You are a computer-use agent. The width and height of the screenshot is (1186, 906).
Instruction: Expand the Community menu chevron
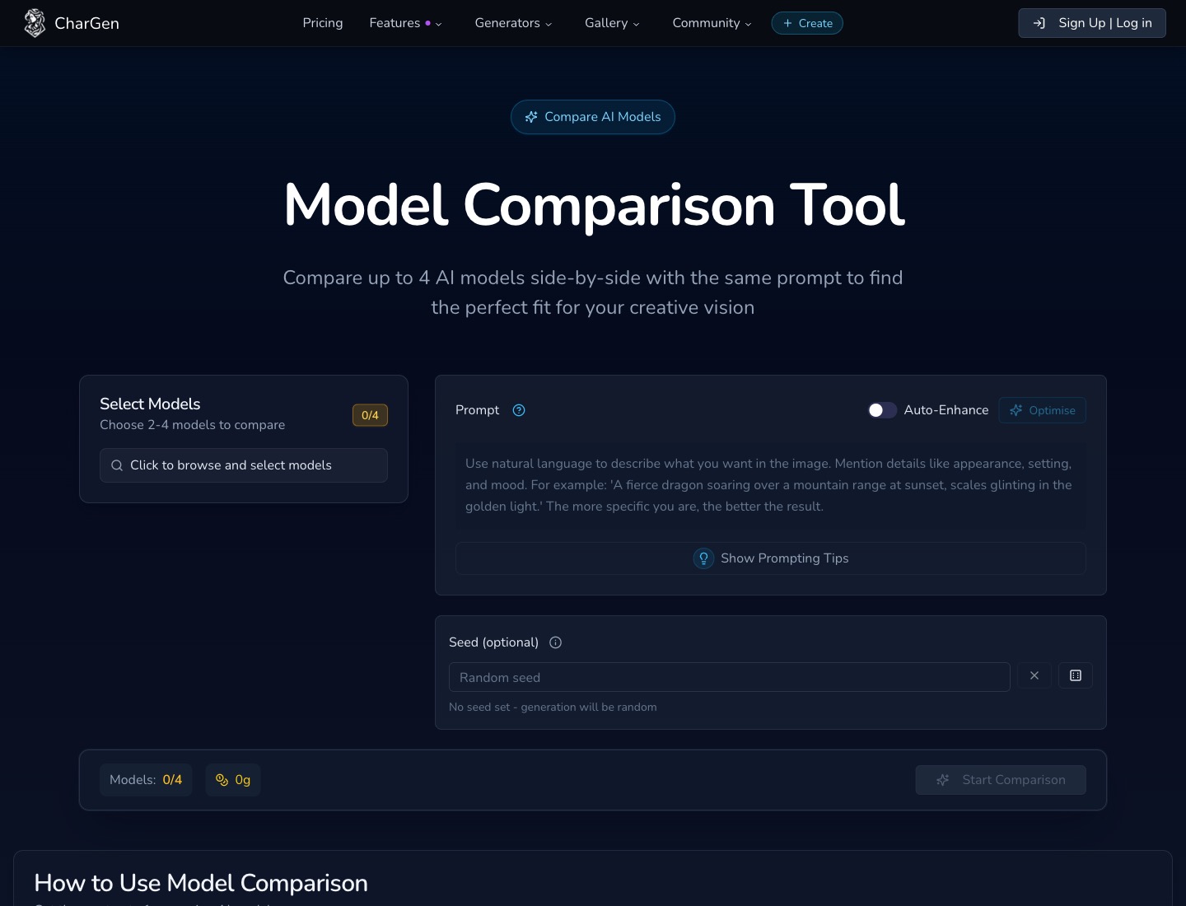click(748, 24)
